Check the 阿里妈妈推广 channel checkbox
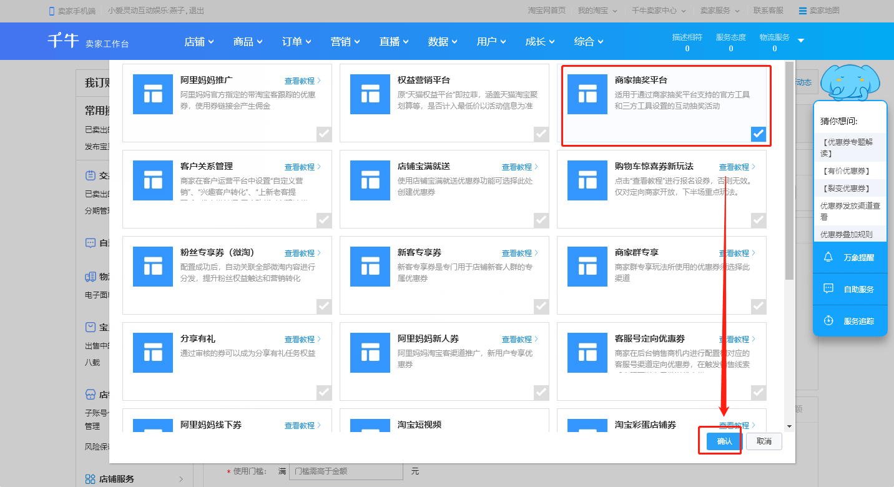 click(323, 134)
